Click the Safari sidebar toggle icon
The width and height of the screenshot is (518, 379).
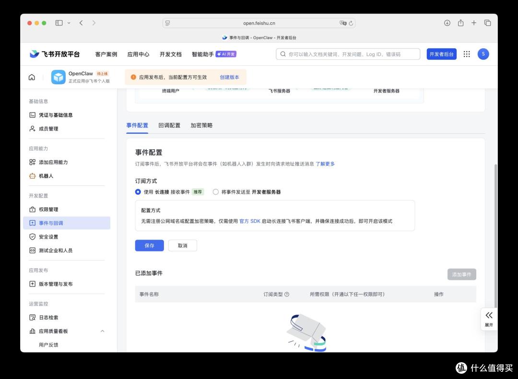(59, 23)
